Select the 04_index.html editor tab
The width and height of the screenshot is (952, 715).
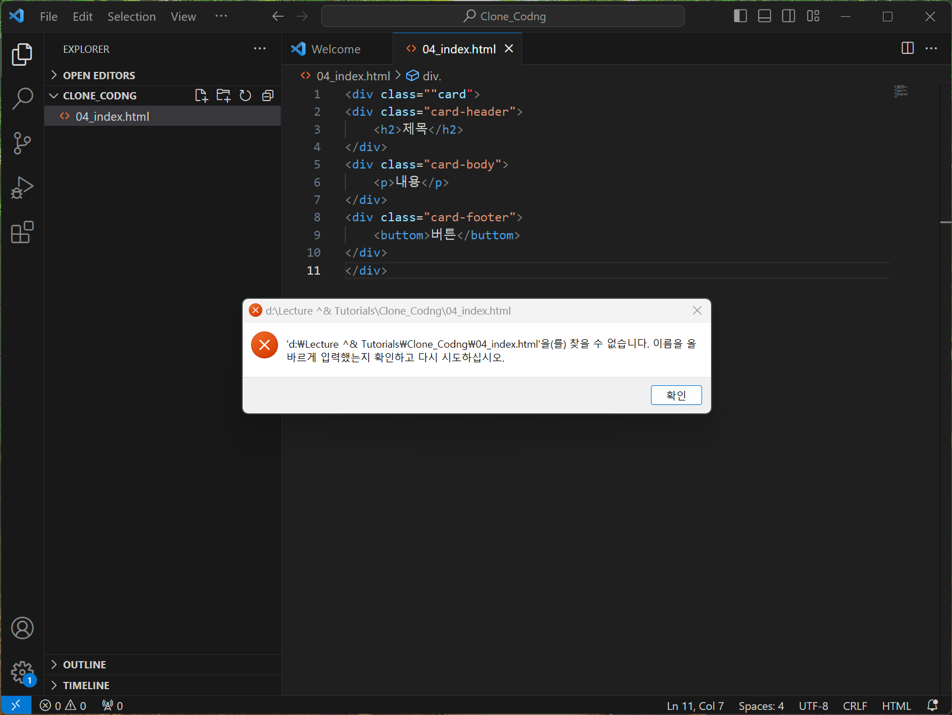tap(459, 49)
